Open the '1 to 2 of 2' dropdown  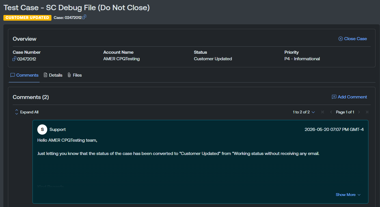[304, 112]
